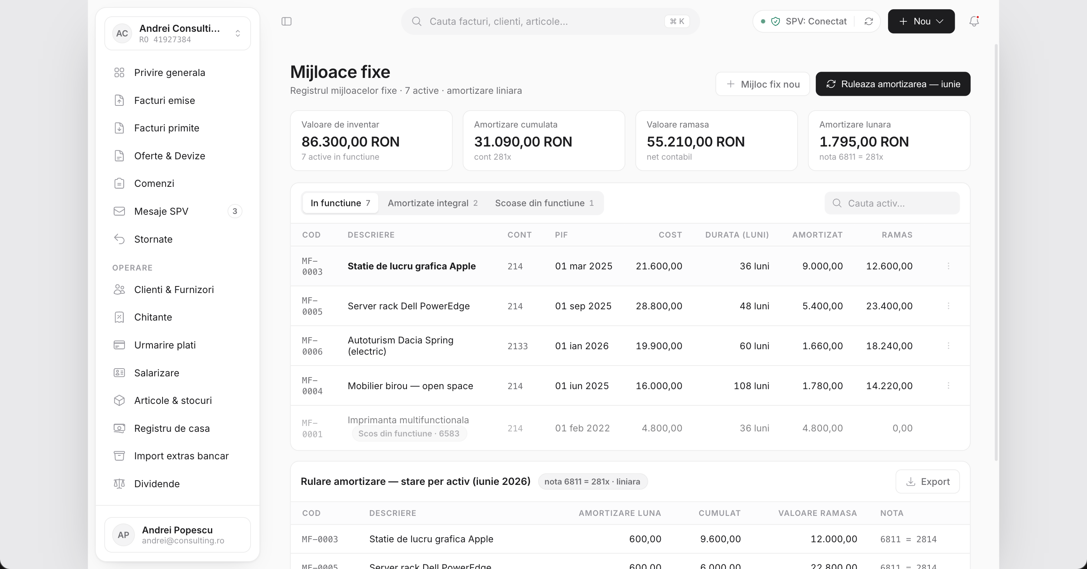The image size is (1087, 569).
Task: Open row menu for Statie de lucru grafica Apple
Action: (x=948, y=266)
